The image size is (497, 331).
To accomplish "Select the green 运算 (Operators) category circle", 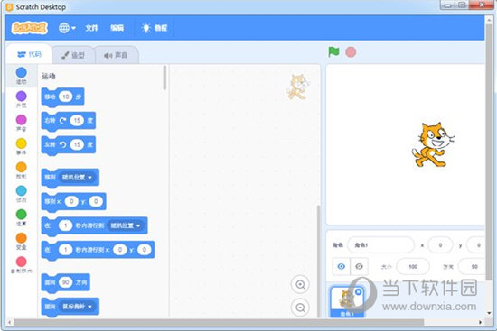I will pos(22,215).
